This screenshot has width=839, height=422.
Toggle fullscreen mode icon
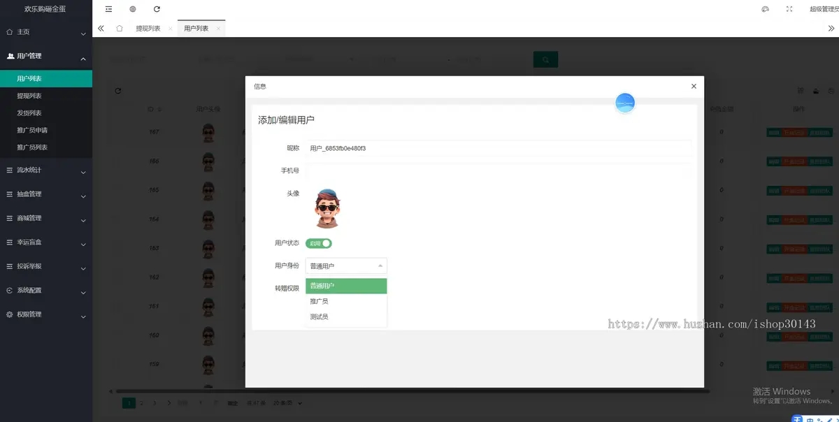[x=789, y=9]
